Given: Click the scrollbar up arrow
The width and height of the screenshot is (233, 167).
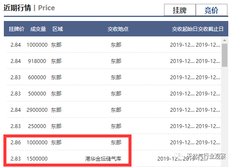Looking at the screenshot, I should click(224, 40).
